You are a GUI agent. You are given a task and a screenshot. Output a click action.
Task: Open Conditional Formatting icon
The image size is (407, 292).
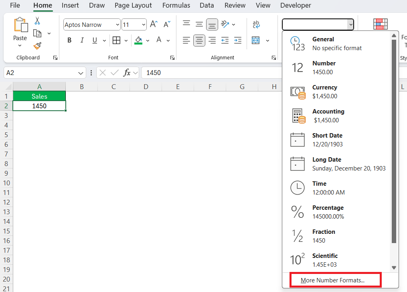click(380, 24)
